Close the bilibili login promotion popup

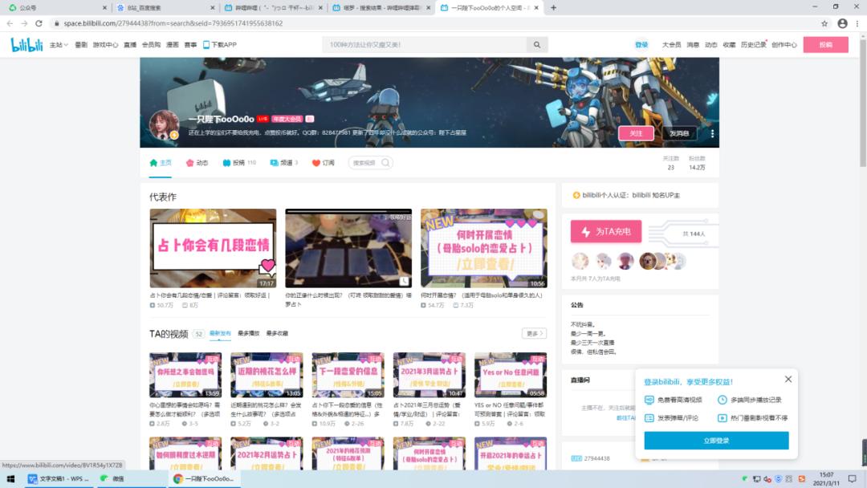(x=788, y=379)
